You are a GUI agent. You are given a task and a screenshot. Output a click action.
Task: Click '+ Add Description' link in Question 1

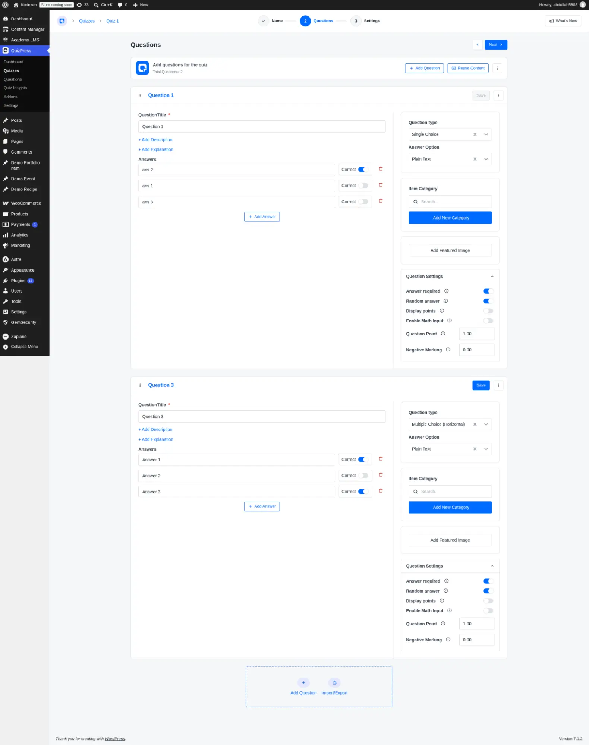(x=155, y=140)
